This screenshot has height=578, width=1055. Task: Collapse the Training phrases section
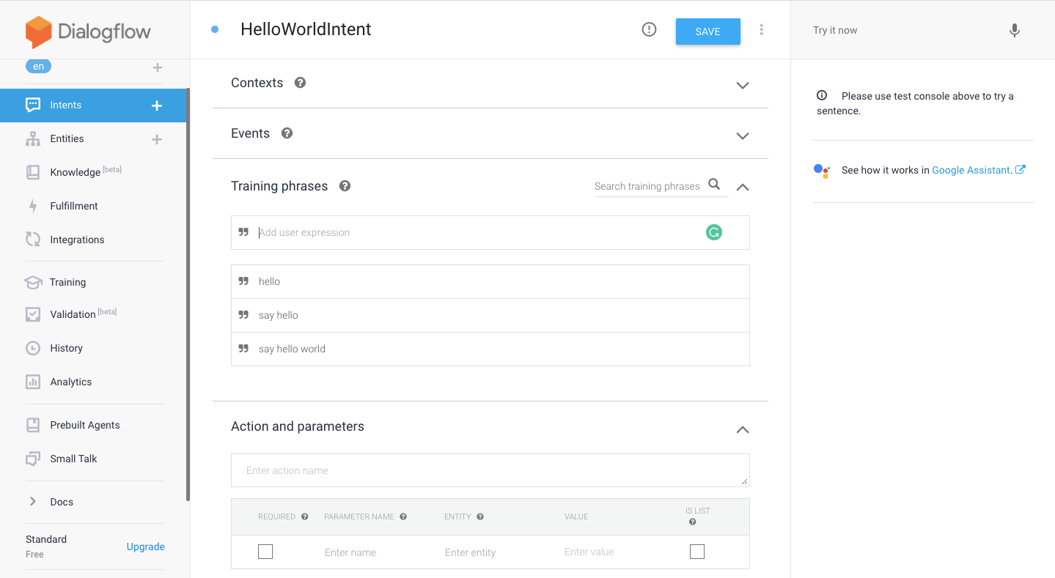(x=742, y=187)
